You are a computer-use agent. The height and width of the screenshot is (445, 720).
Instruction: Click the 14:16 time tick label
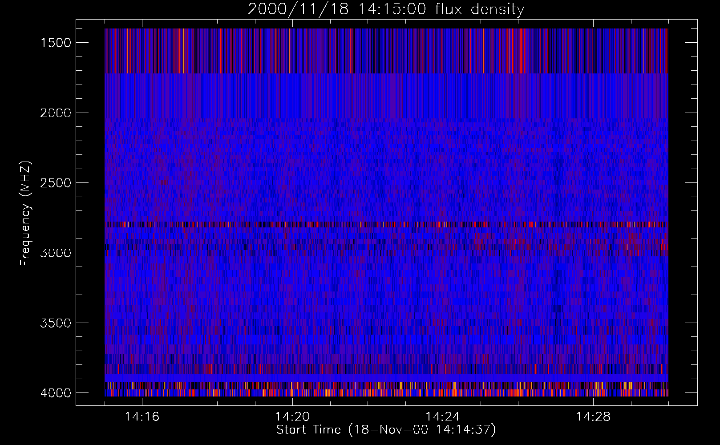click(x=142, y=417)
